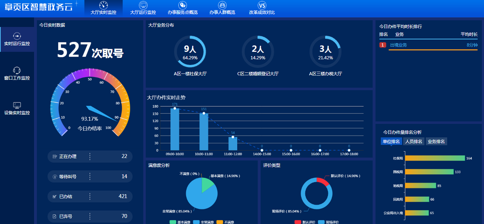The width and height of the screenshot is (484, 224).
Task: Click the A区一楼社保大厅 progress ring
Action: (x=190, y=52)
